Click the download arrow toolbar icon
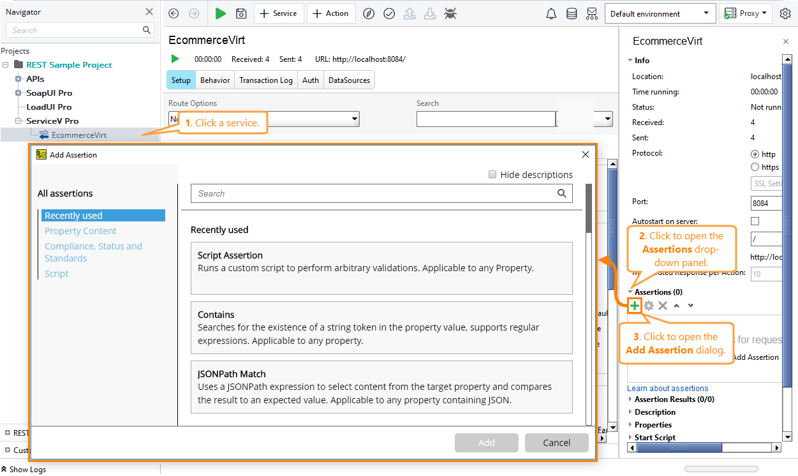Screen dimensions: 798x476 click(430, 13)
